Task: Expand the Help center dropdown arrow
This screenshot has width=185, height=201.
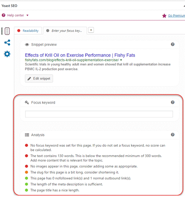Action: (27, 15)
